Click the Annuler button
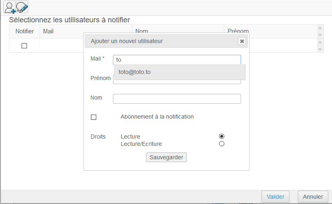This screenshot has width=332, height=204. [x=313, y=197]
